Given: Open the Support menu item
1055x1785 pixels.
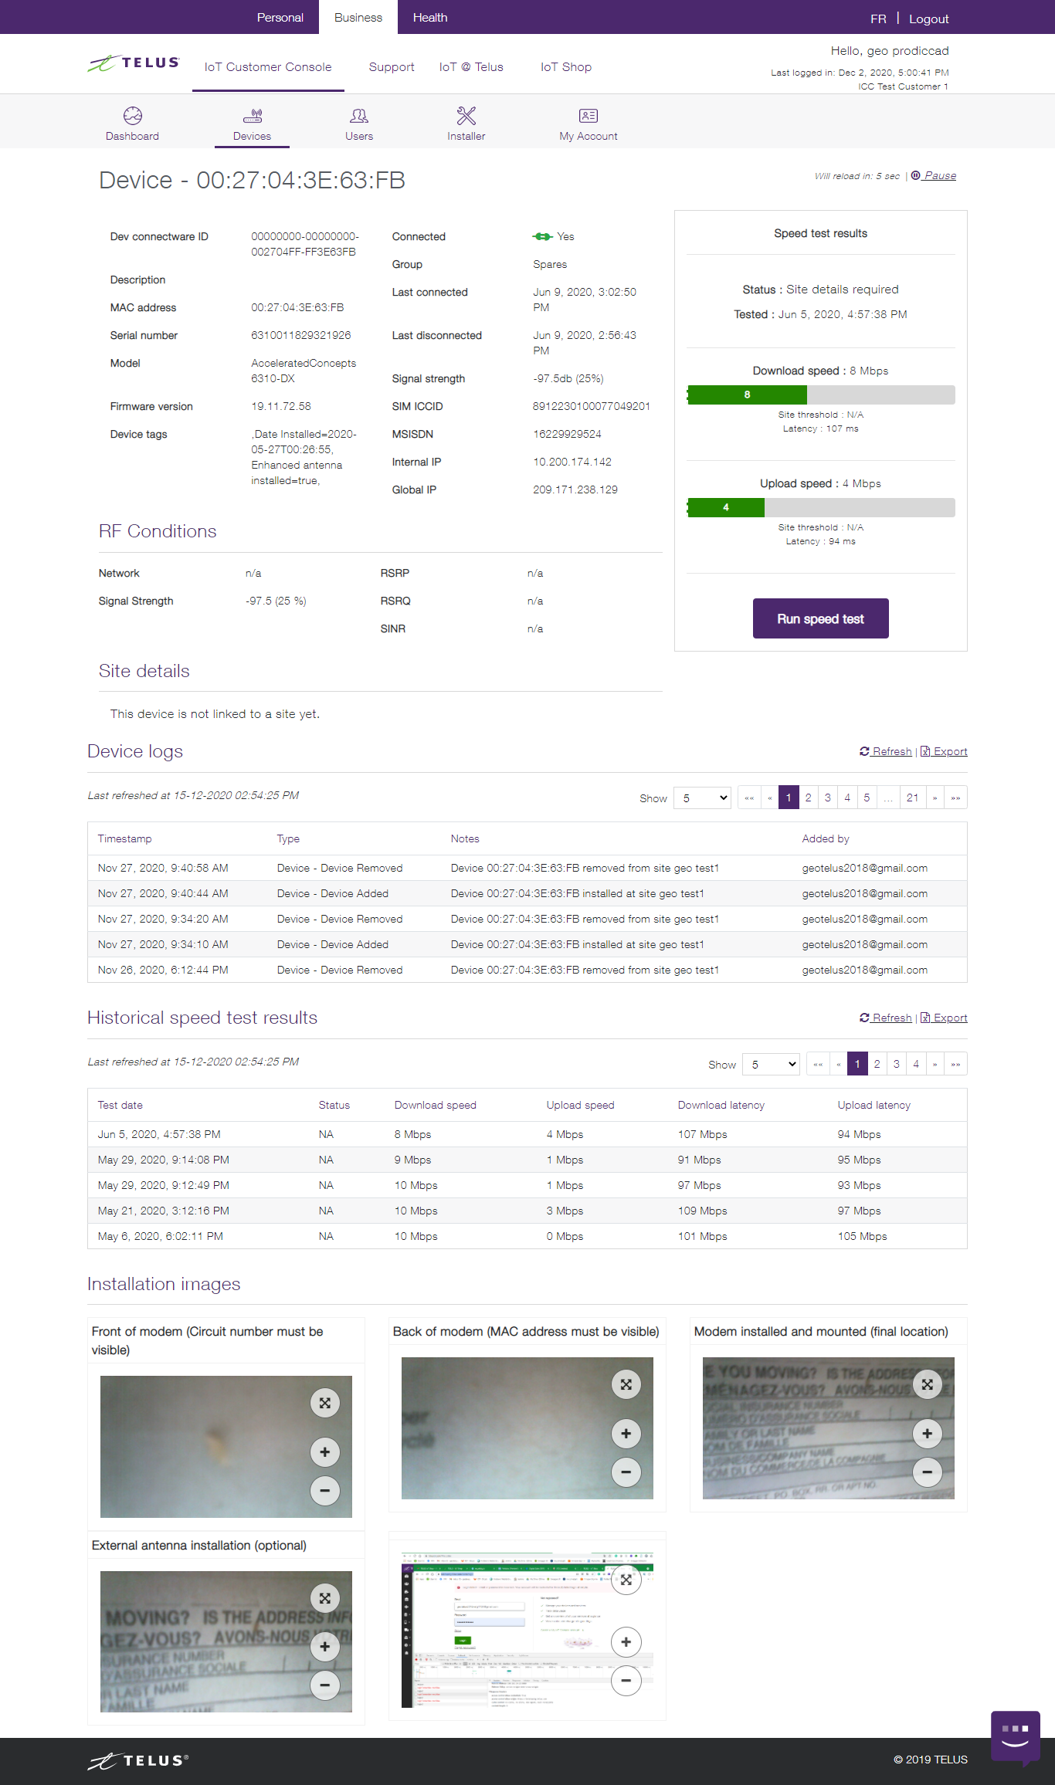Looking at the screenshot, I should pos(392,67).
